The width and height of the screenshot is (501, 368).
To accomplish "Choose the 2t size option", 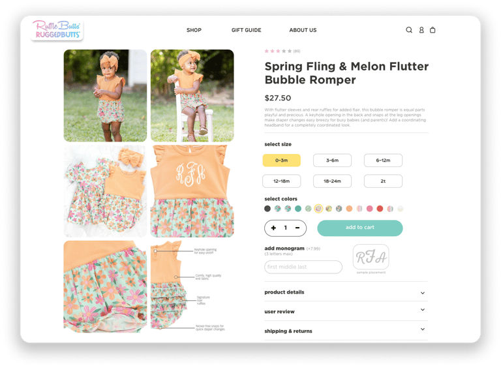I will click(x=383, y=181).
